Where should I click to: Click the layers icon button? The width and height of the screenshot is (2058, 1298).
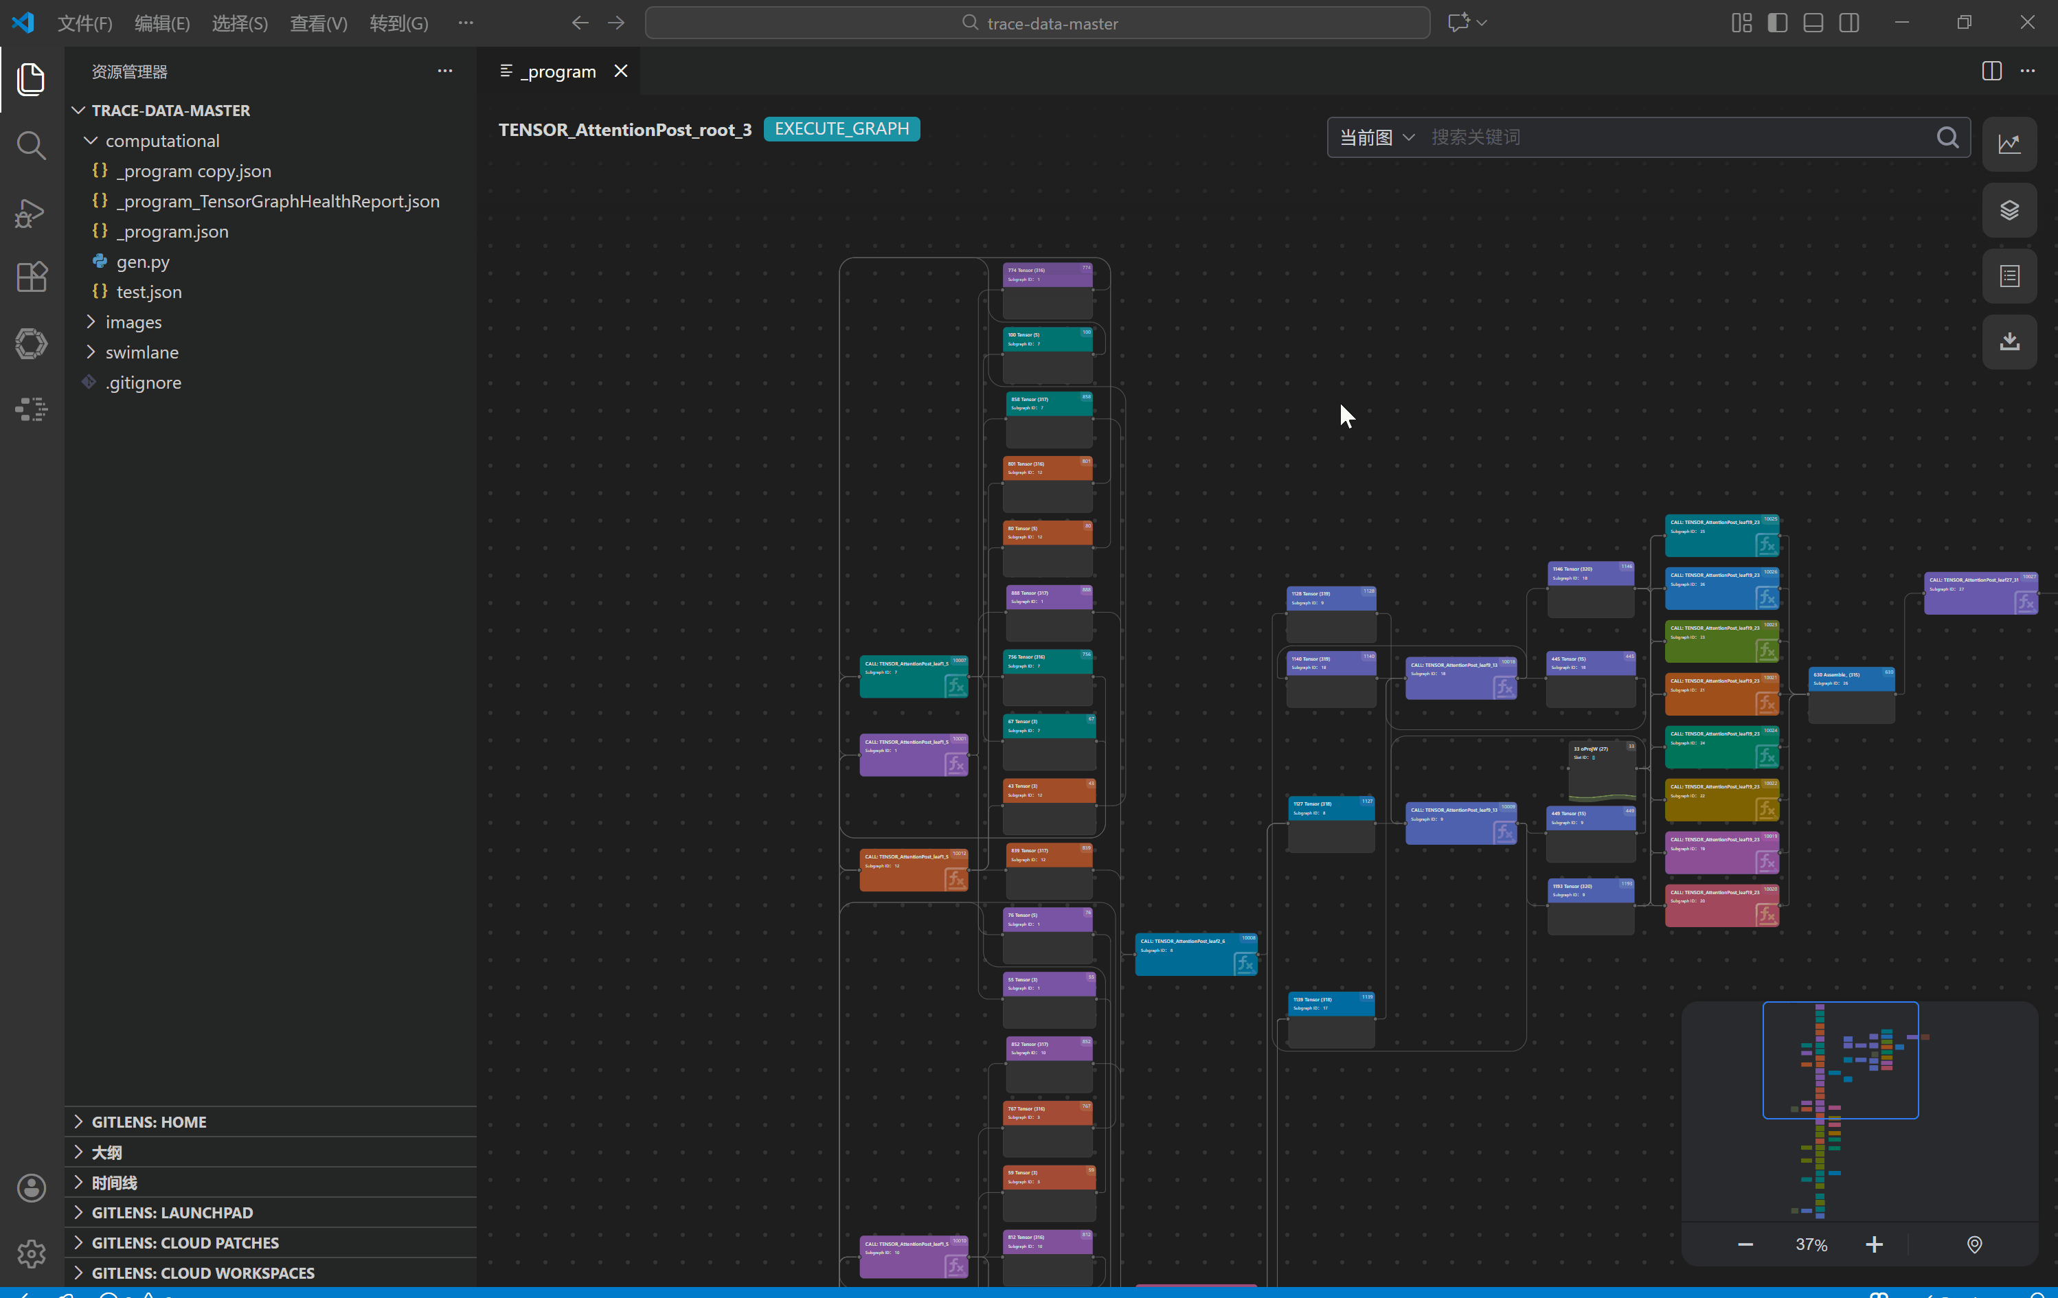2009,210
